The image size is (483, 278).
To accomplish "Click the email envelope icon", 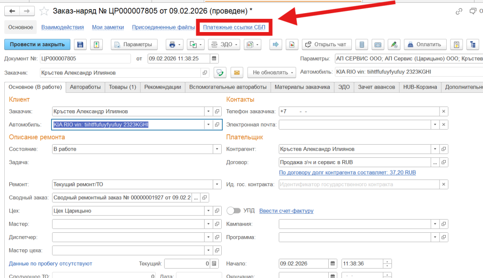I will coord(236,73).
